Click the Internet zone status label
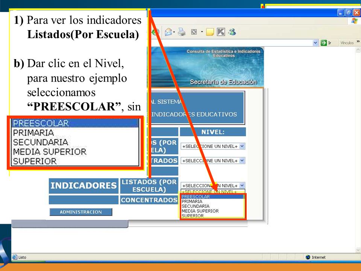361x271 pixels. (x=319, y=257)
